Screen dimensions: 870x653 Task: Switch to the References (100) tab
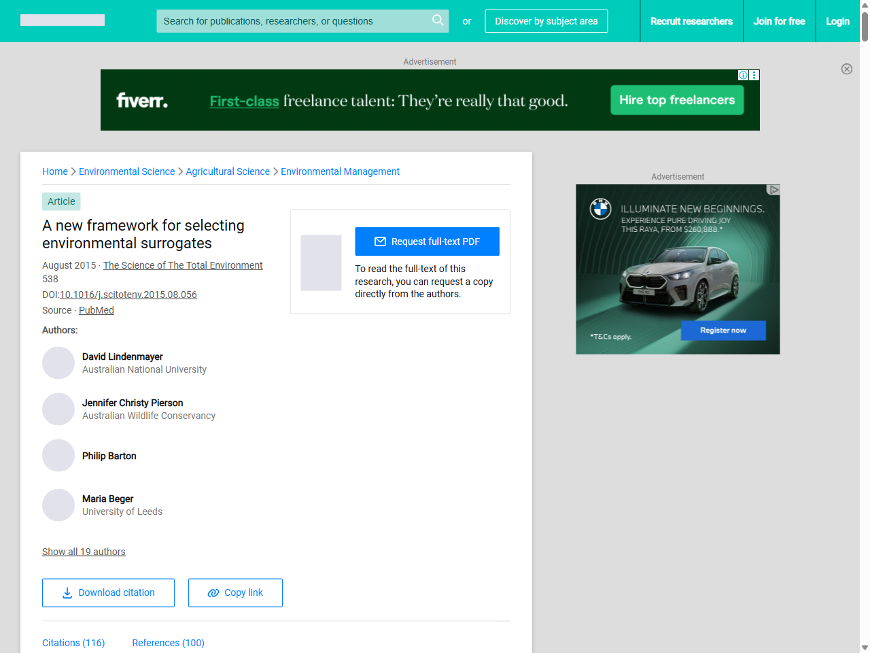tap(168, 643)
